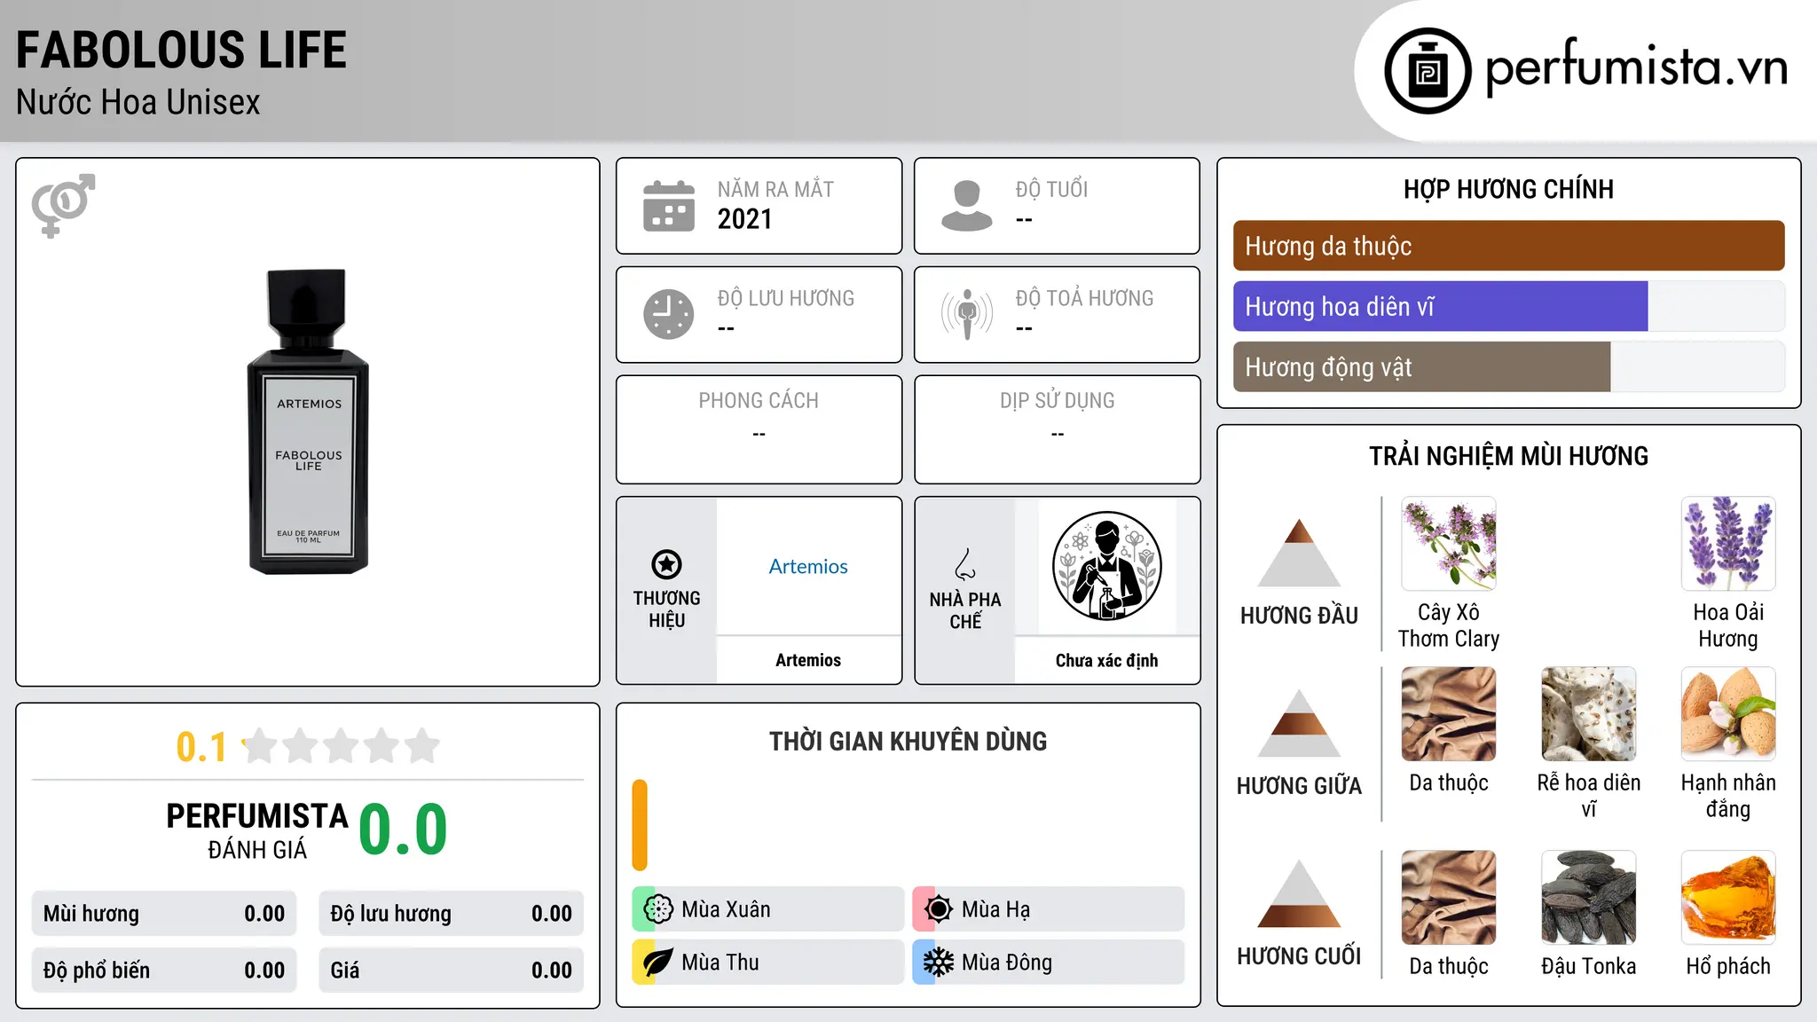
Task: Click the THỜI GIAN KHUYÊN DÙNG heading
Action: (908, 741)
